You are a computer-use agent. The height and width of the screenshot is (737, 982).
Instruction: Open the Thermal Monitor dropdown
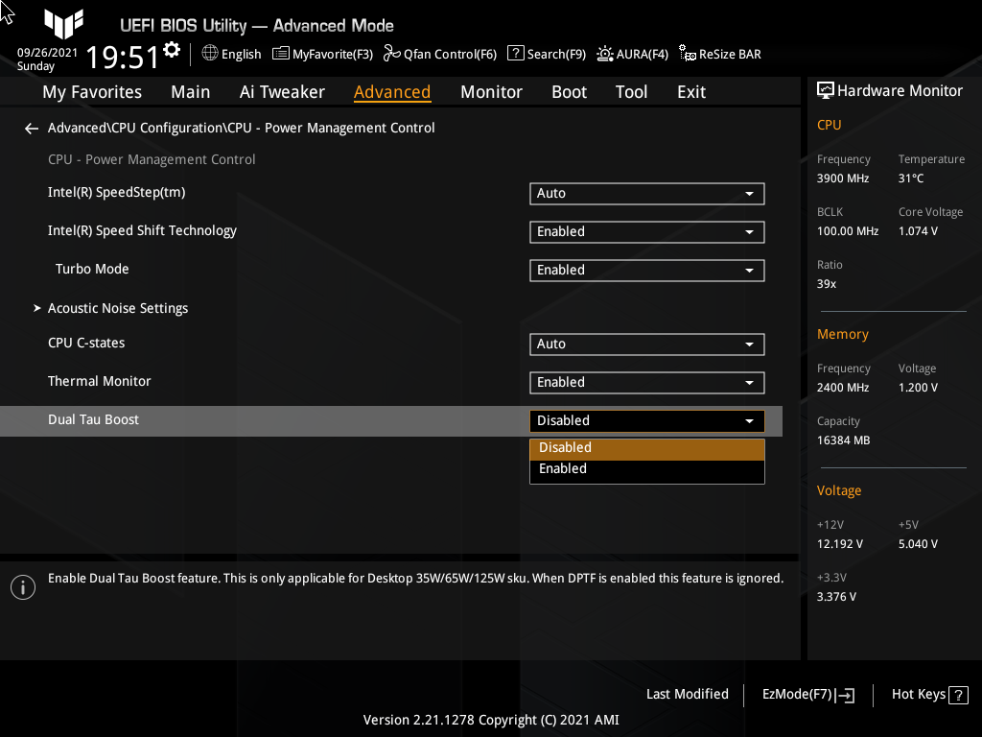point(646,382)
